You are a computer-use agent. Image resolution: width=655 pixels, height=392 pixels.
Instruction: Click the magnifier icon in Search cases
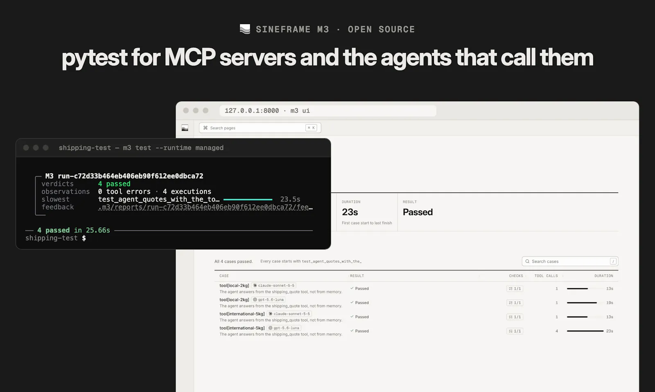tap(527, 261)
